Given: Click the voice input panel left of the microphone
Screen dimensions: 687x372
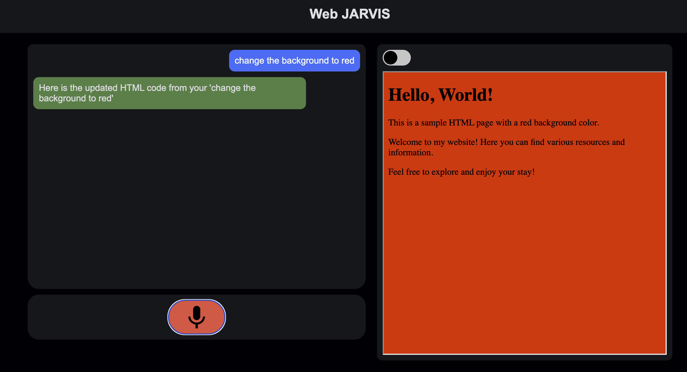Looking at the screenshot, I should [x=96, y=317].
